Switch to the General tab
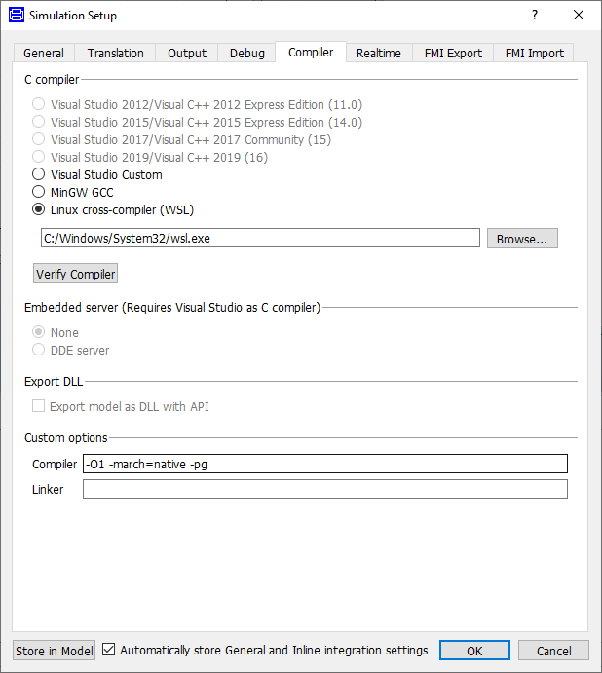The width and height of the screenshot is (602, 673). (x=44, y=54)
